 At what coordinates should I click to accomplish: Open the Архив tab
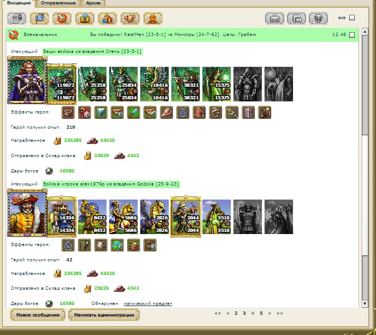click(93, 3)
